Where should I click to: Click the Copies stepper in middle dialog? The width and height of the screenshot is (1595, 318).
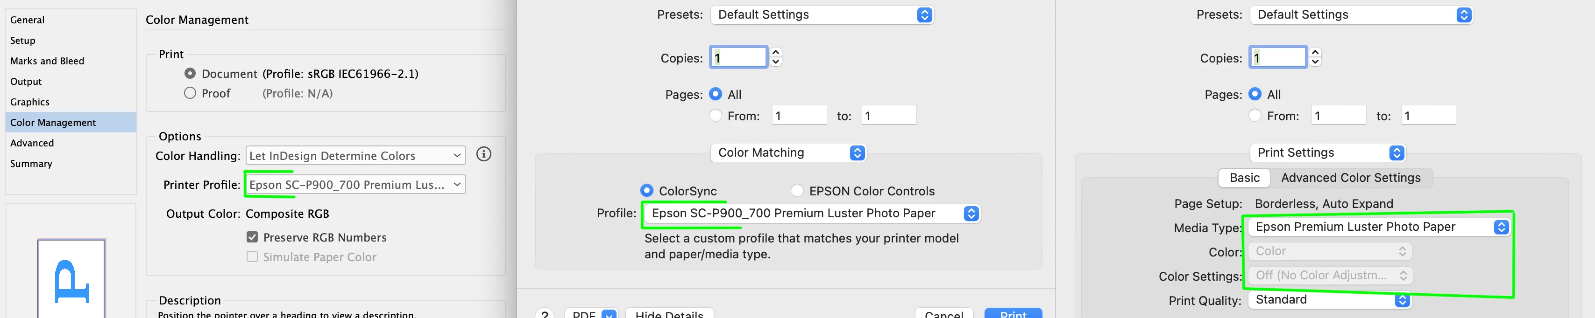pyautogui.click(x=775, y=57)
